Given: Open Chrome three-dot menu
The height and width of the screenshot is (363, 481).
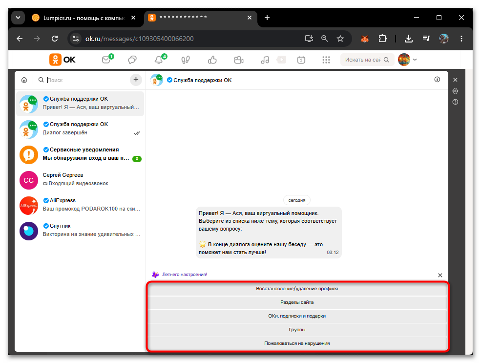Looking at the screenshot, I should [x=461, y=39].
